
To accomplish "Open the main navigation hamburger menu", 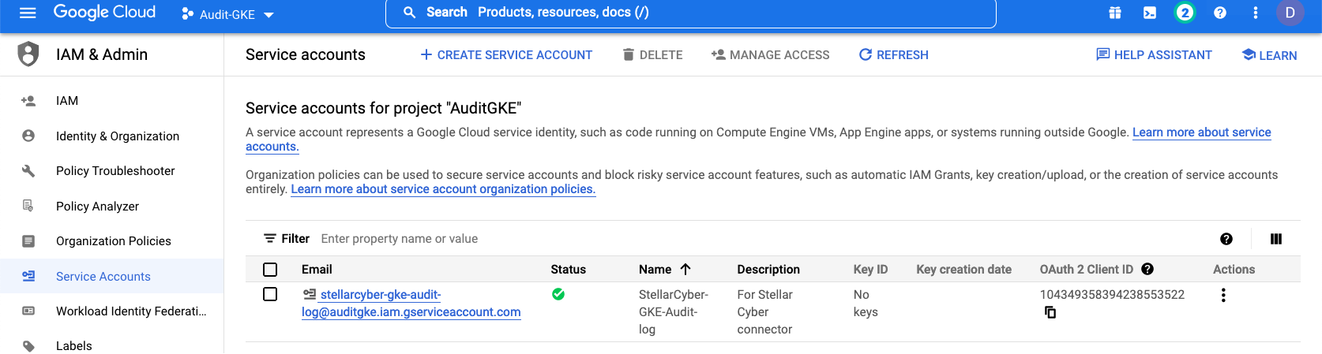I will [x=28, y=13].
